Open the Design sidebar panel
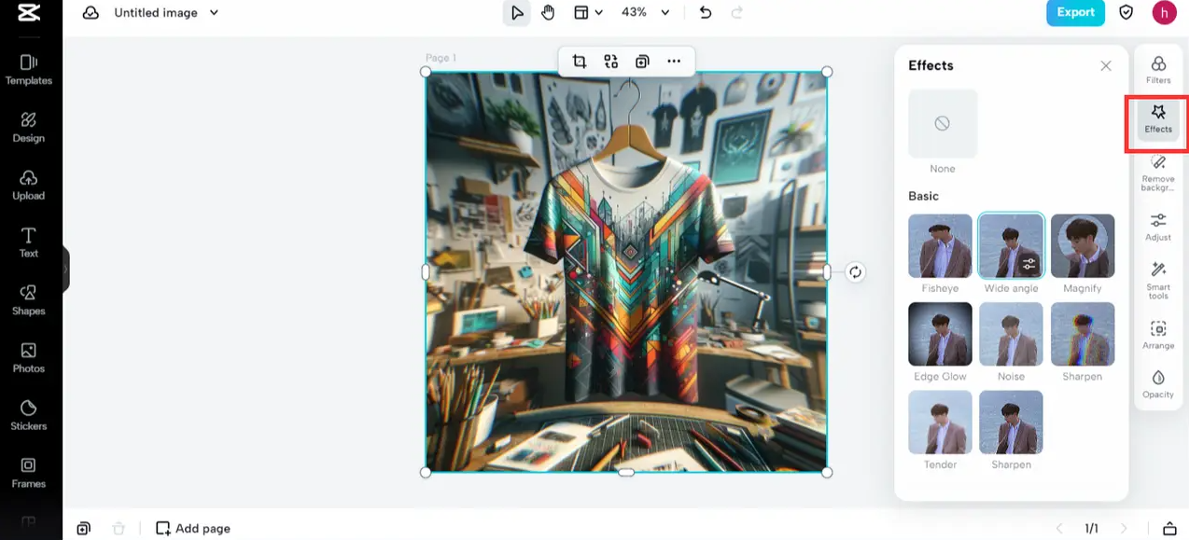 tap(29, 128)
